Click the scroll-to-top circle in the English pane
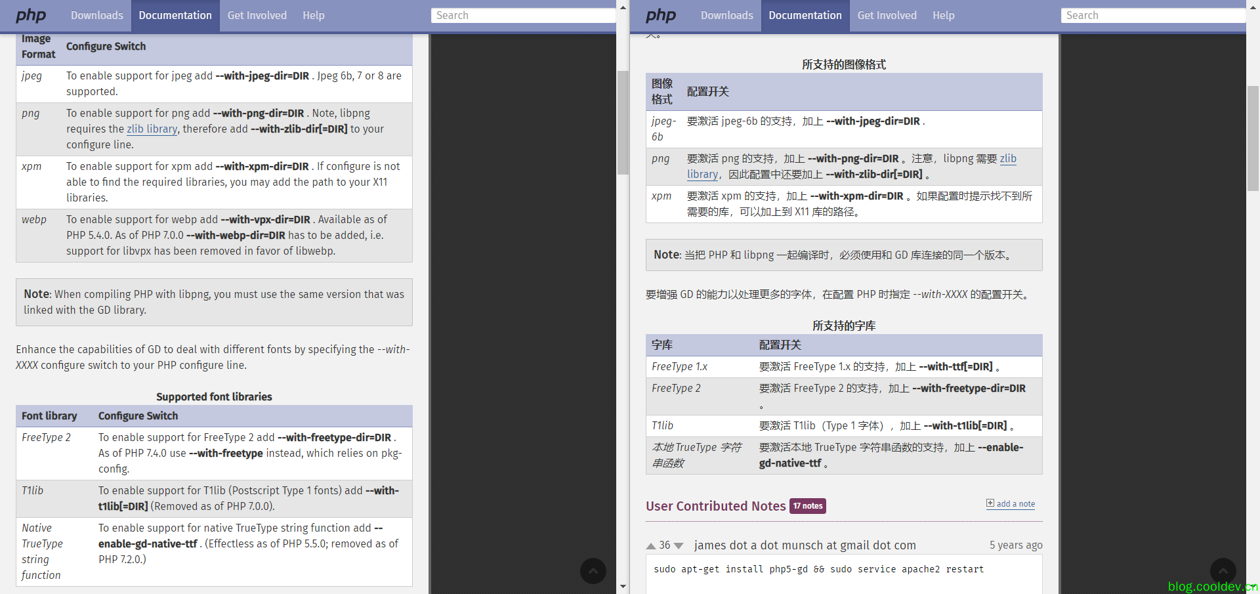Image resolution: width=1260 pixels, height=594 pixels. click(x=593, y=571)
